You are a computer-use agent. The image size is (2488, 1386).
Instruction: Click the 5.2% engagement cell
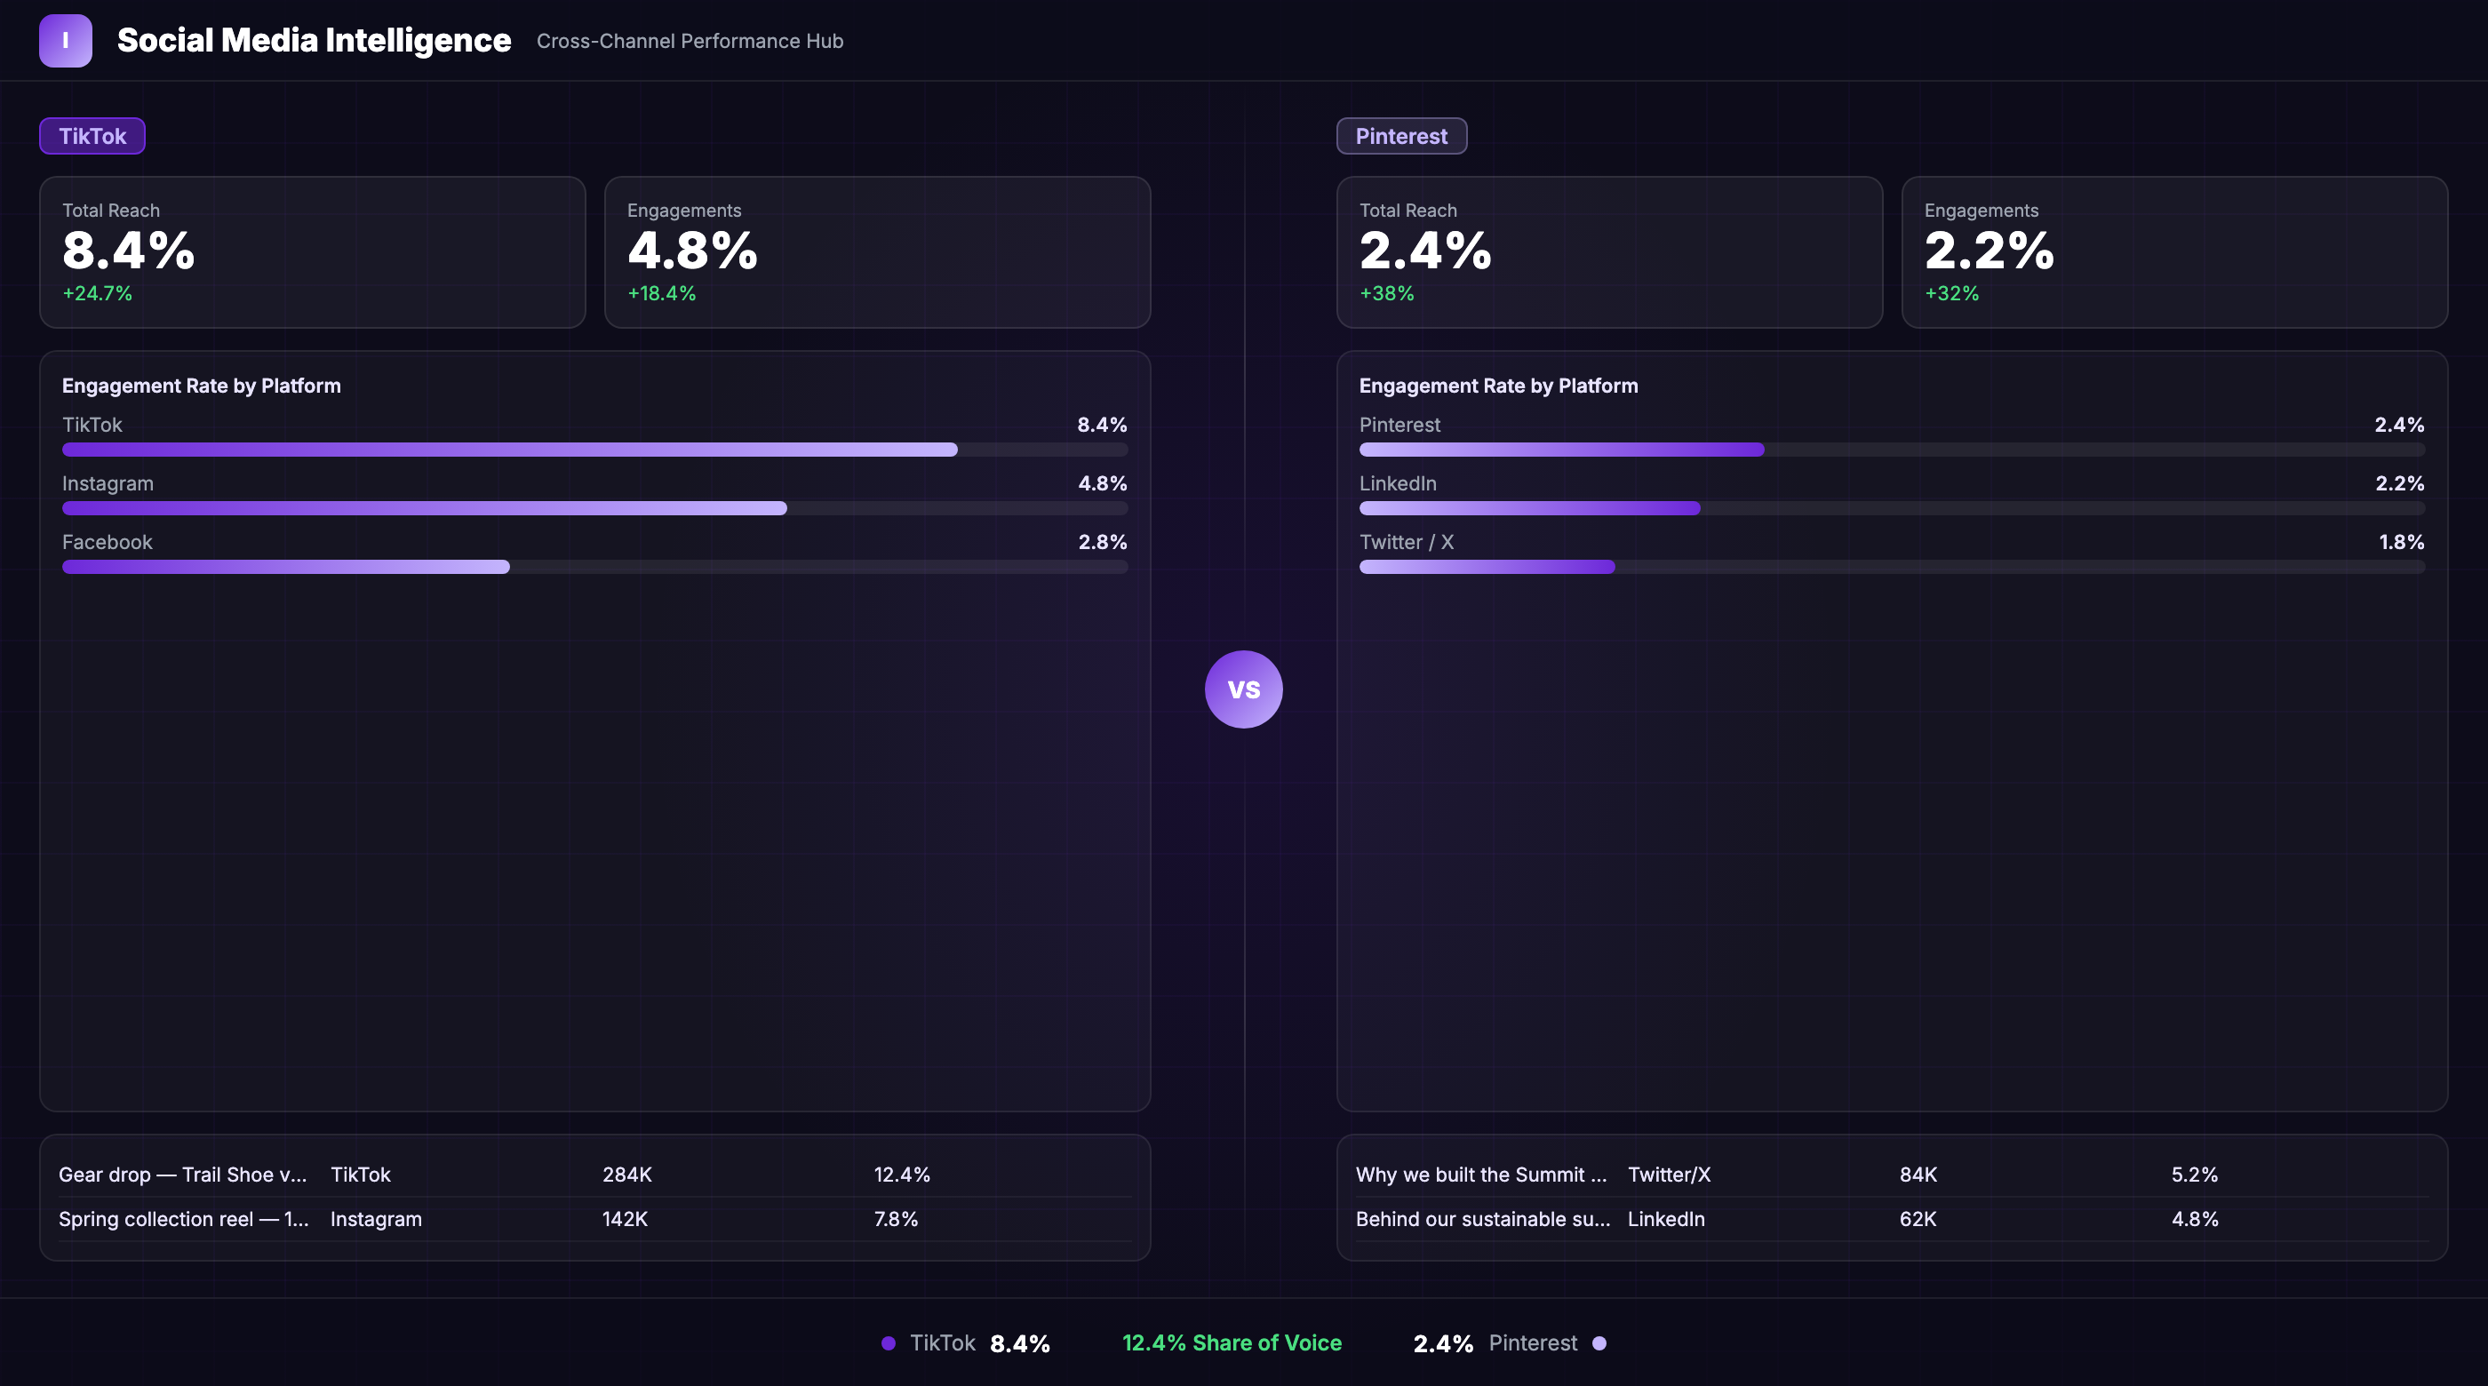pyautogui.click(x=2195, y=1175)
